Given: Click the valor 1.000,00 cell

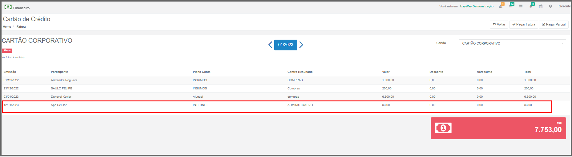Looking at the screenshot, I should pos(388,80).
